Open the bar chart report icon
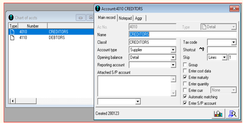The height and width of the screenshot is (123, 243). [x=218, y=114]
